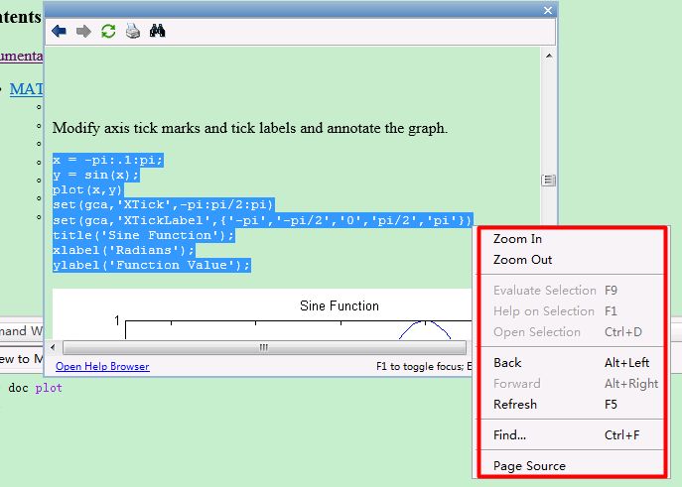682x487 pixels.
Task: Click the "doc plot" command text
Action: [x=35, y=388]
